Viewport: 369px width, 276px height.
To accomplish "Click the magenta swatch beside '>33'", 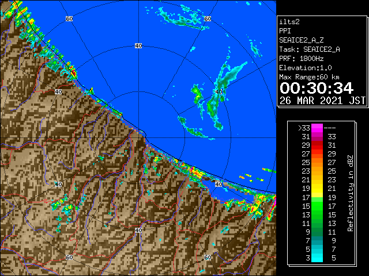I will coord(317,128).
